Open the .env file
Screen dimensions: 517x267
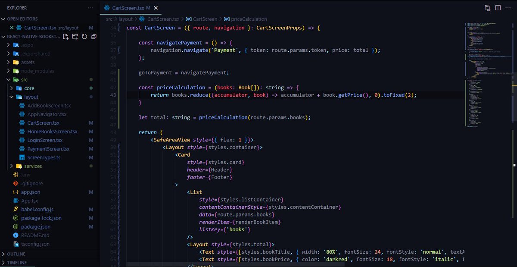click(x=50, y=175)
